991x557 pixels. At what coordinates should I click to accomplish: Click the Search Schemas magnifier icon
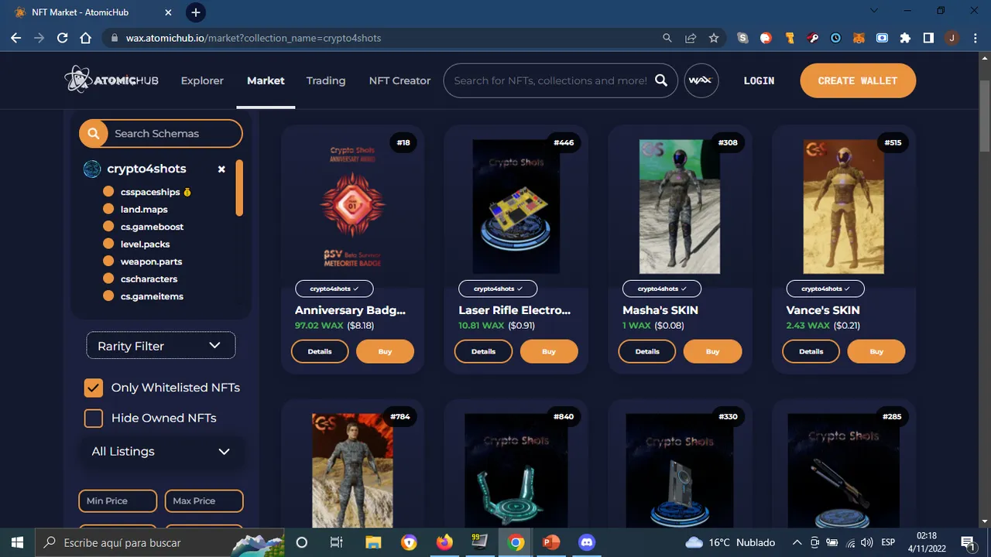pyautogui.click(x=94, y=133)
